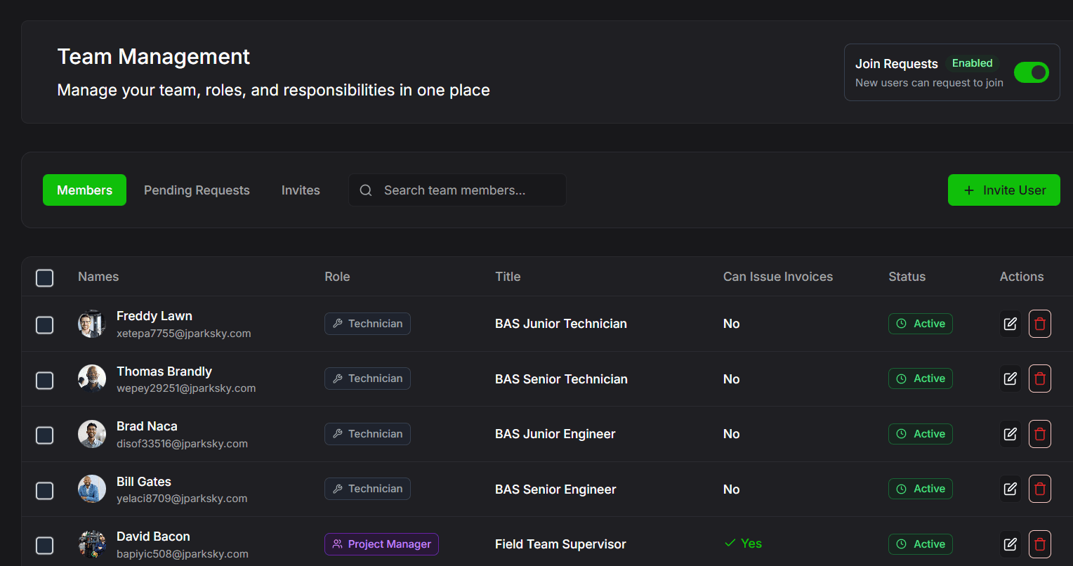Click the edit icon for Brad Naca

tap(1010, 434)
